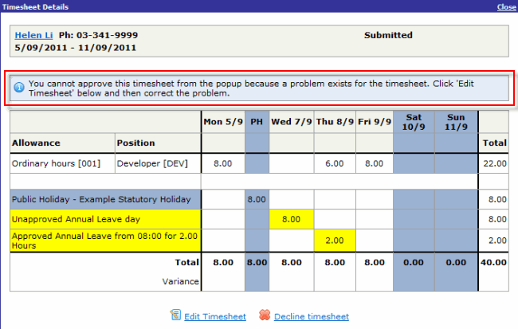
Task: Select the Ordinary hours [001] allowance cell
Action: 61,163
